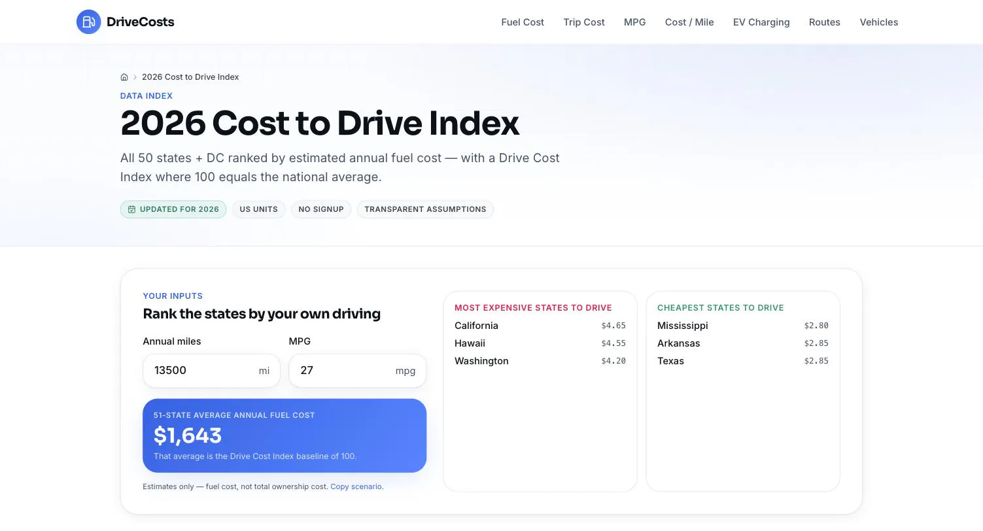The width and height of the screenshot is (983, 531).
Task: Click the DriveCosts brand name
Action: (x=141, y=22)
